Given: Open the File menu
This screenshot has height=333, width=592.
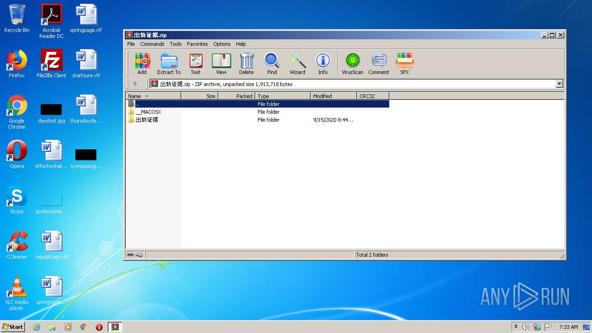Looking at the screenshot, I should click(x=131, y=44).
